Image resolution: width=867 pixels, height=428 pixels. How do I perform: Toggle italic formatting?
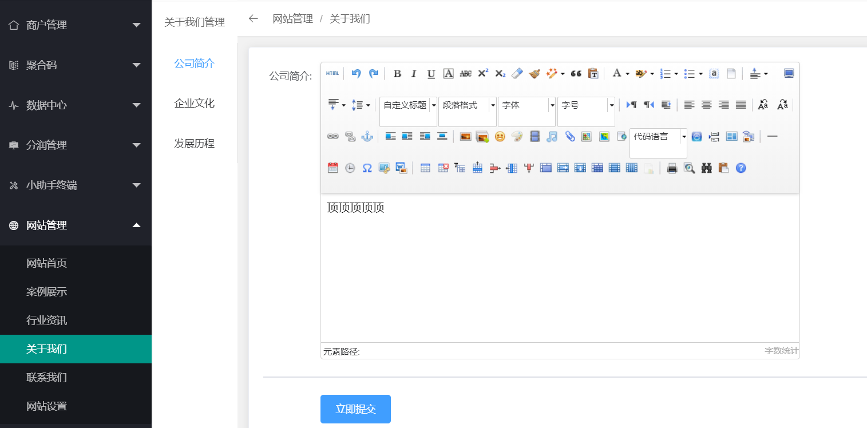(414, 74)
